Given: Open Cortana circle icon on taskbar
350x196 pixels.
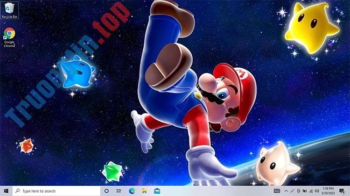Looking at the screenshot, I should (x=107, y=191).
